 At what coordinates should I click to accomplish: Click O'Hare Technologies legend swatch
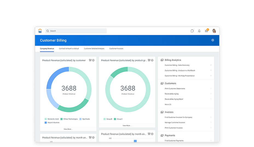tap(62, 119)
